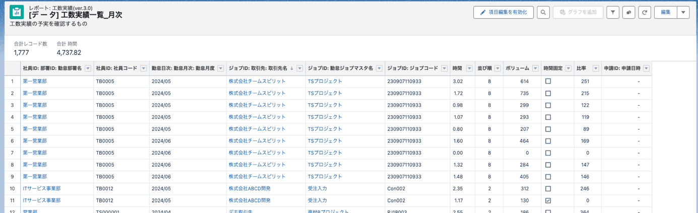The height and width of the screenshot is (213, 698).
Task: Click the green report icon beside title
Action: coord(17,12)
